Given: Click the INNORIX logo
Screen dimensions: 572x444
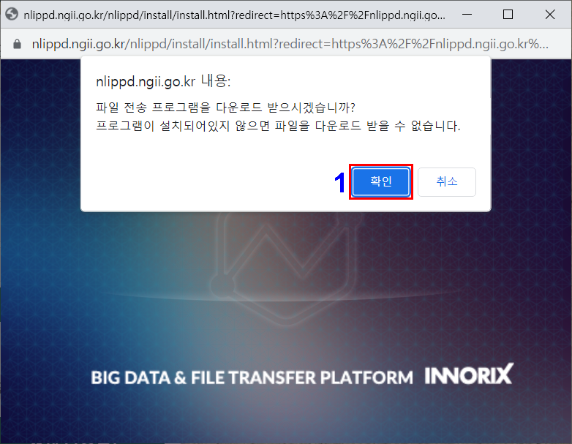Looking at the screenshot, I should pos(469,374).
